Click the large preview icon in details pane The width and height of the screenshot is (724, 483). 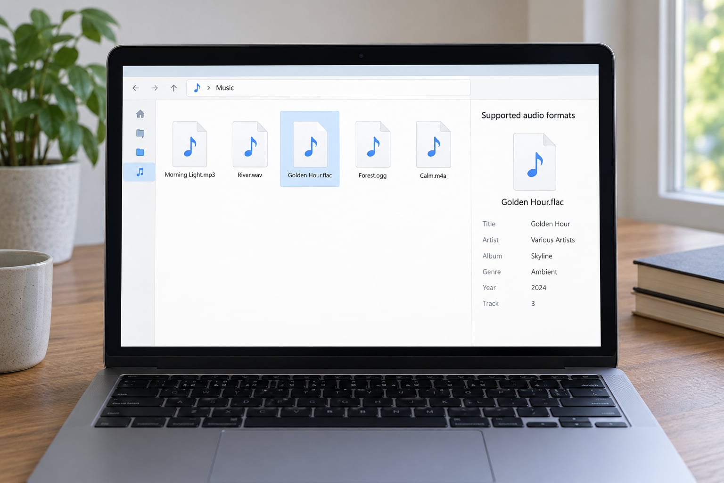(535, 161)
